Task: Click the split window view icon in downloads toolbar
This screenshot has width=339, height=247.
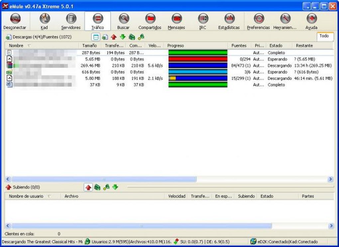Action: (96, 37)
